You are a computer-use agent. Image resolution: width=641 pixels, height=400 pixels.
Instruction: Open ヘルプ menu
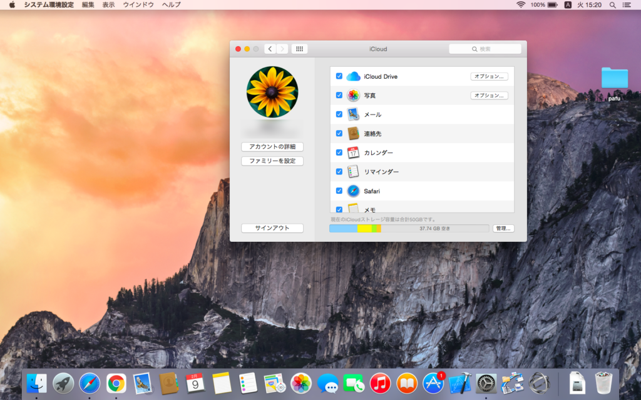pyautogui.click(x=172, y=5)
